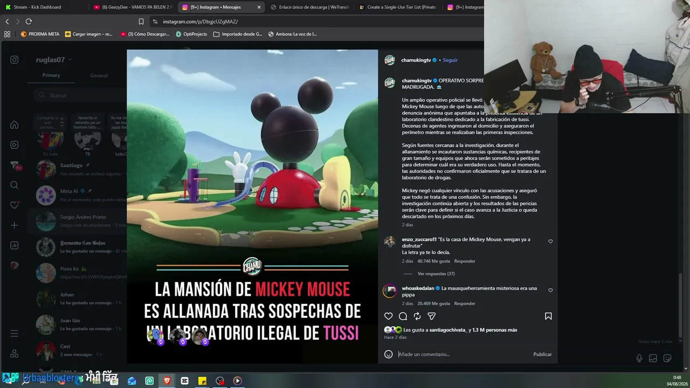Switch to the General messages tab
Viewport: 690px width, 388px height.
[99, 75]
